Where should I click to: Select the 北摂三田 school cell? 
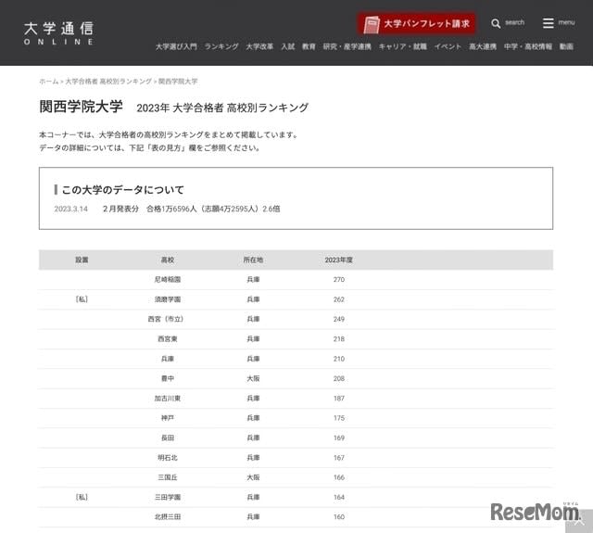point(168,516)
